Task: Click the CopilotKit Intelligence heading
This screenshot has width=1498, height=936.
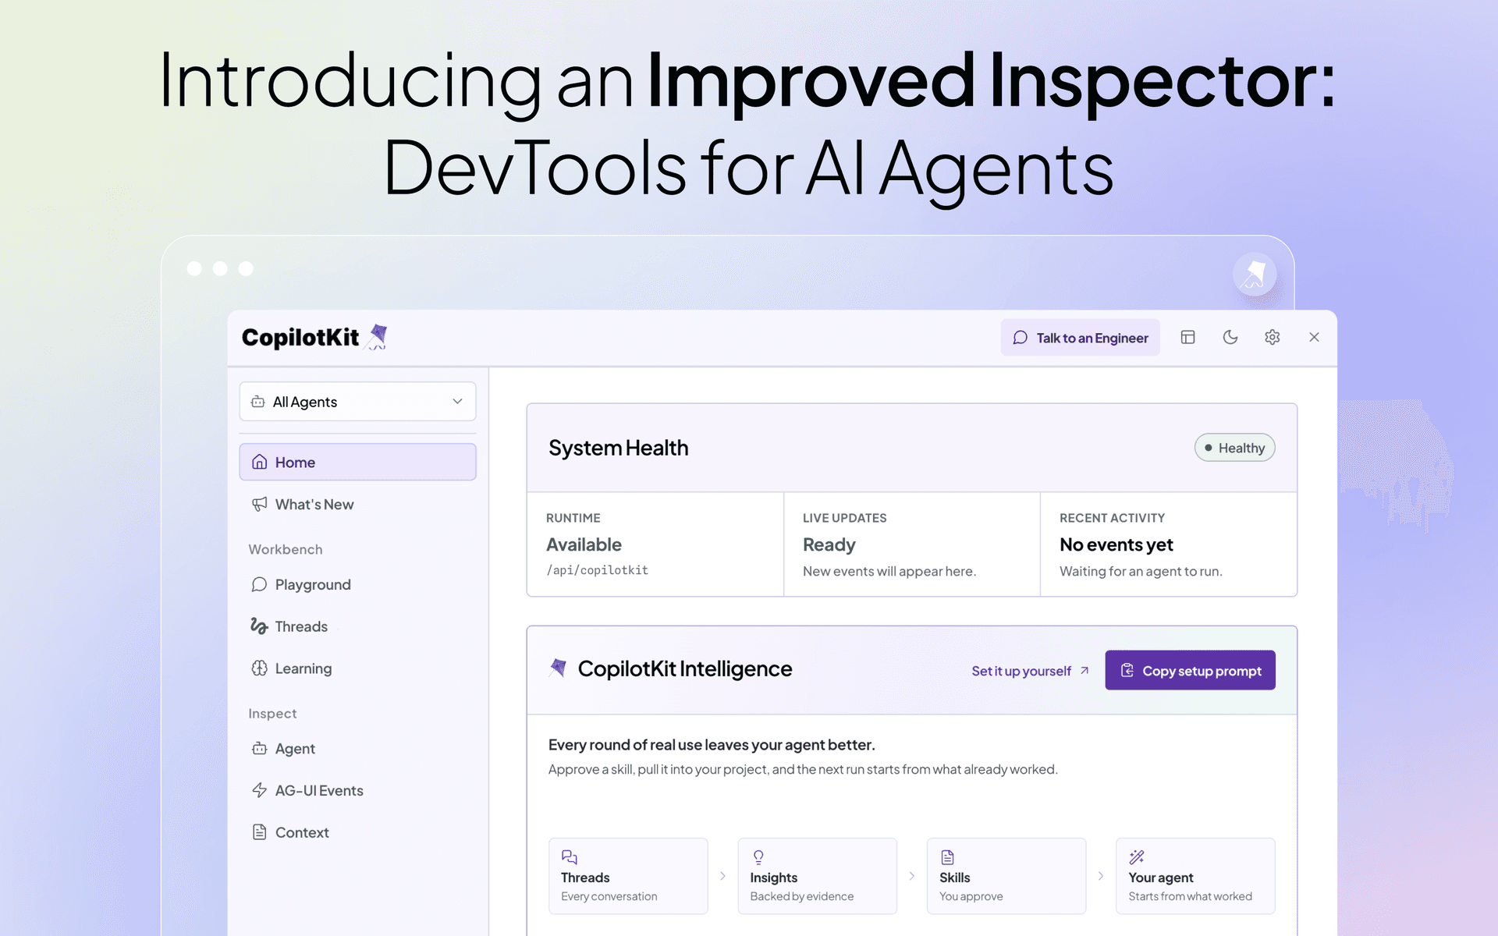Action: (x=684, y=668)
